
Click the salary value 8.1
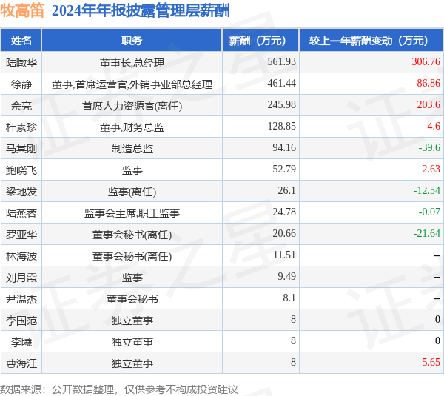point(289,298)
